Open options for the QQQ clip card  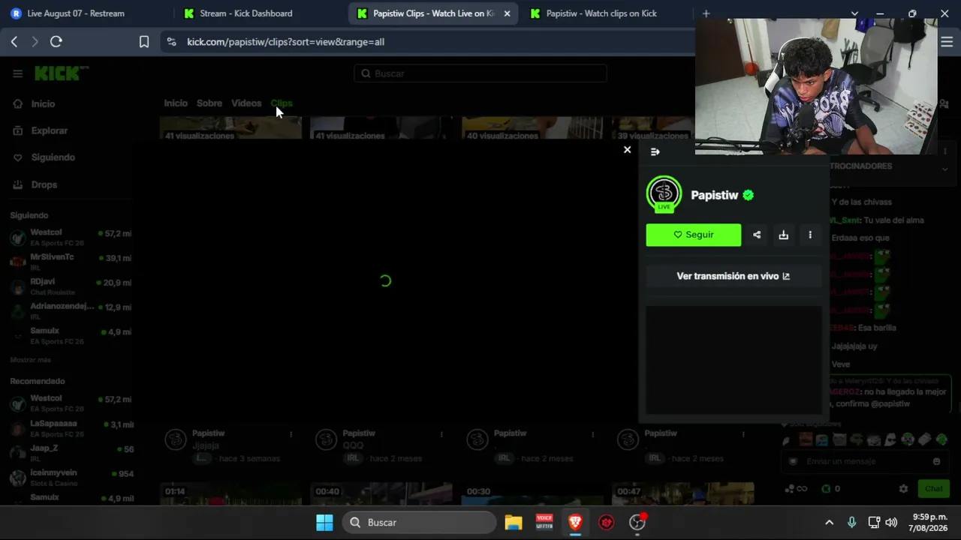pos(441,434)
